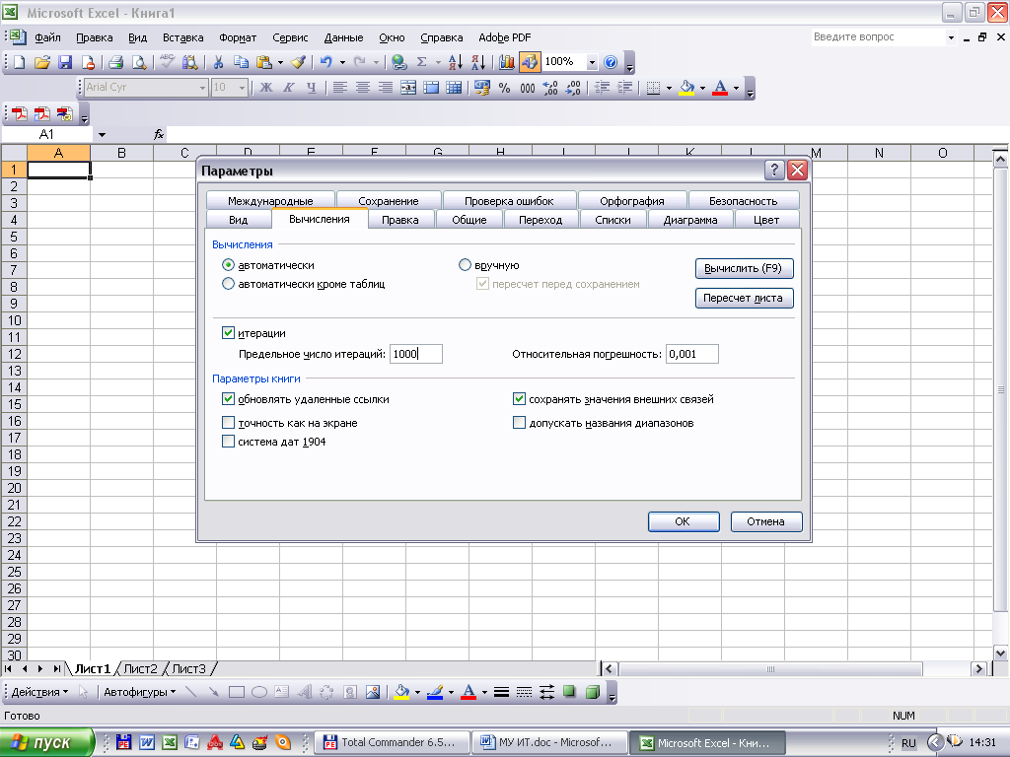The image size is (1010, 757).
Task: Click the Print icon in toolbar
Action: pyautogui.click(x=116, y=62)
